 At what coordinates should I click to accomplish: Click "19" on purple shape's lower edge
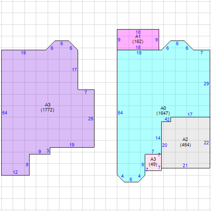click(72, 145)
